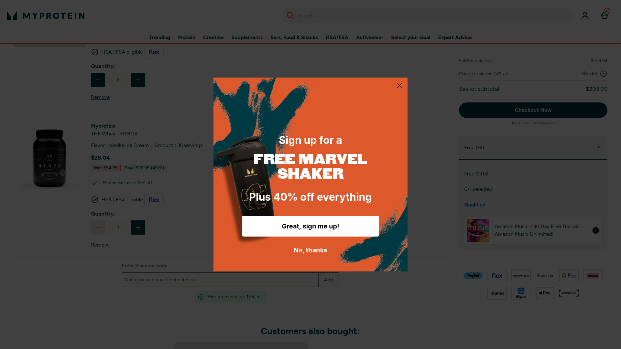
Task: Increase quantity of THE Whey HYROX
Action: [138, 227]
